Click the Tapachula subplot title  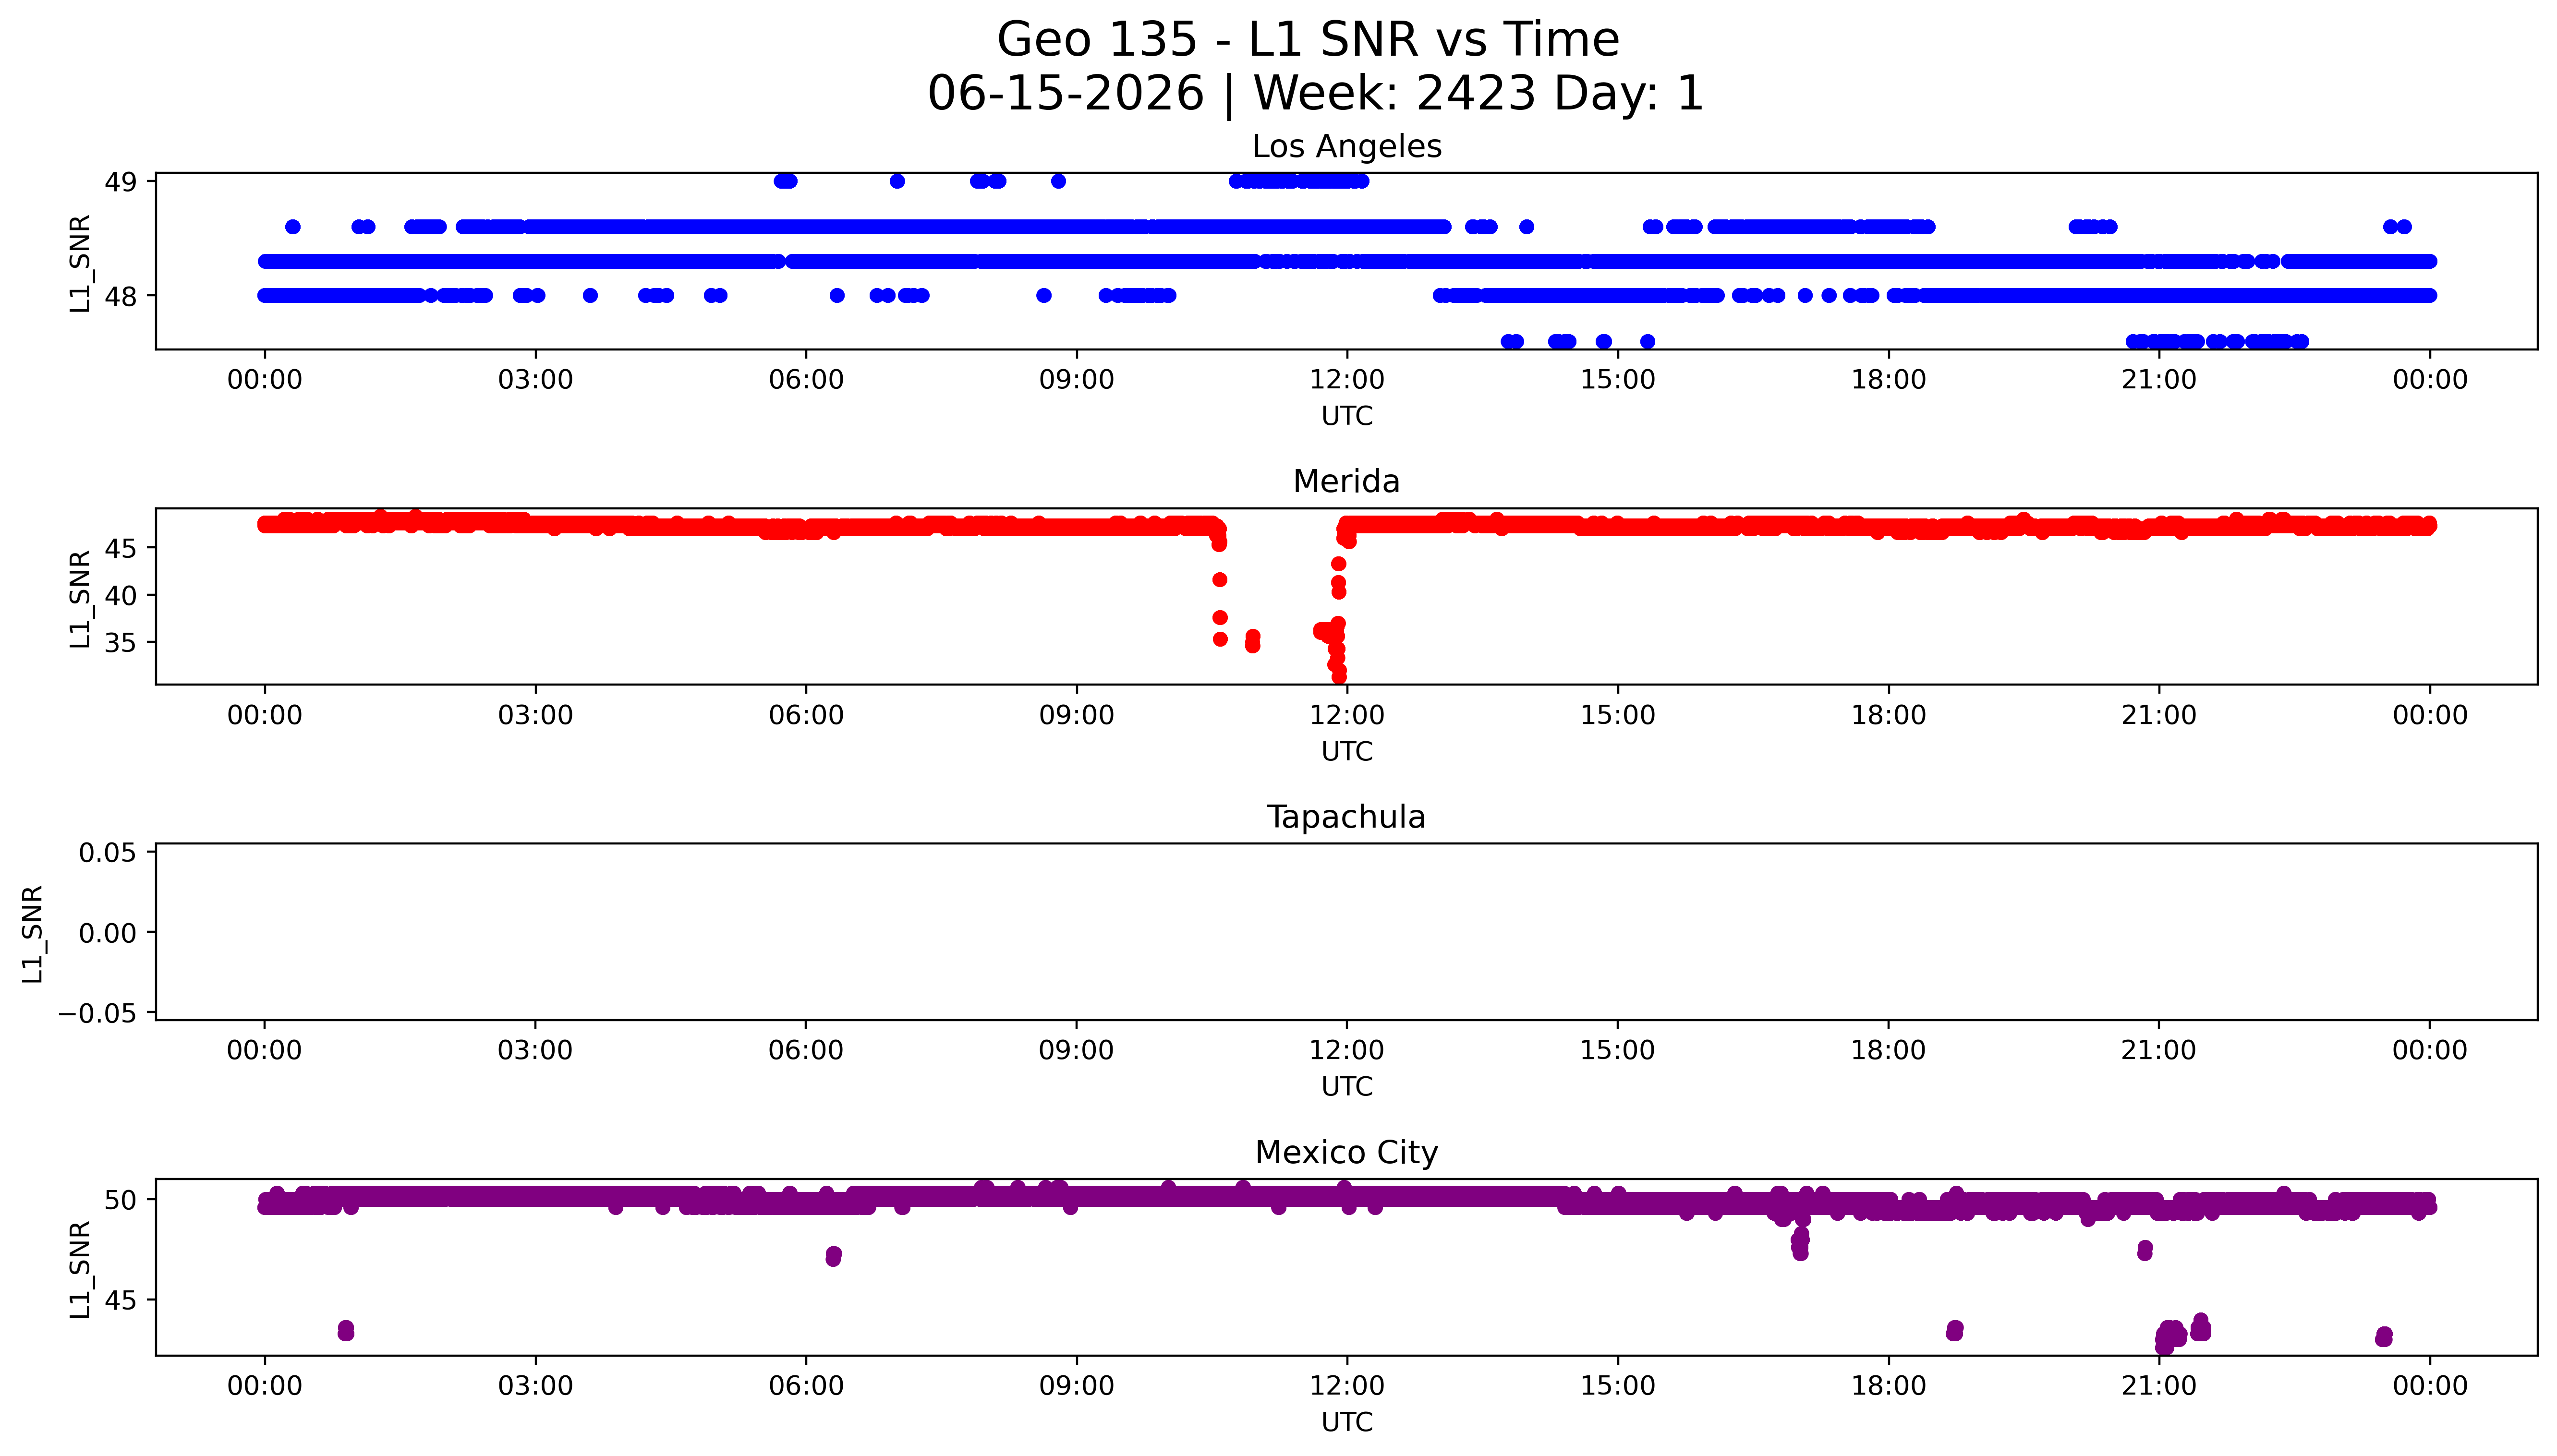1346,817
